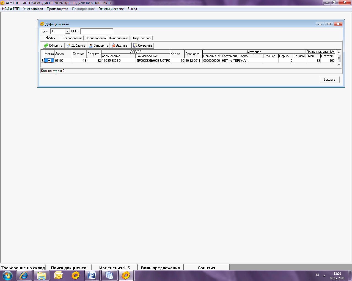
Task: Click the Закрыть button
Action: tap(329, 80)
